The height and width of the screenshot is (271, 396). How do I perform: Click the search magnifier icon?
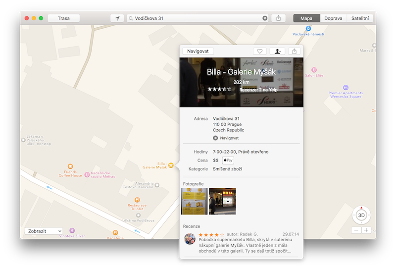click(131, 18)
